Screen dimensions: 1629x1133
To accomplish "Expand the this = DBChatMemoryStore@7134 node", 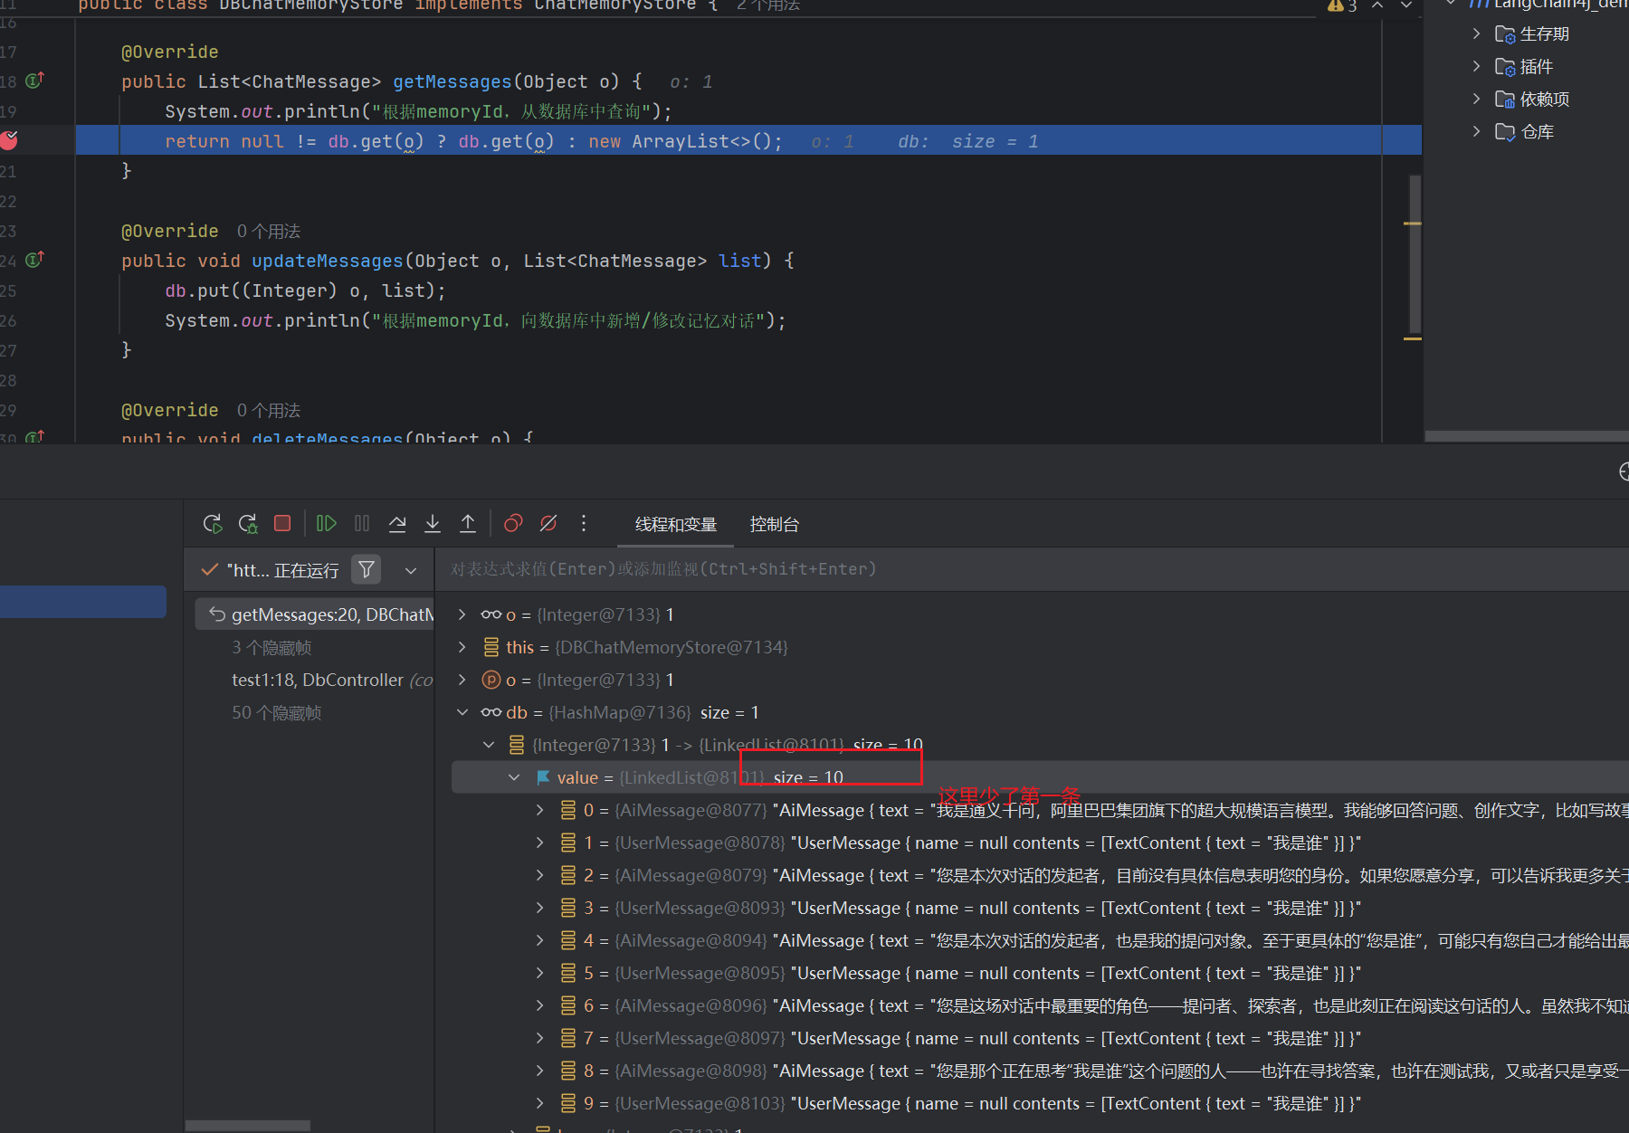I will [x=462, y=647].
